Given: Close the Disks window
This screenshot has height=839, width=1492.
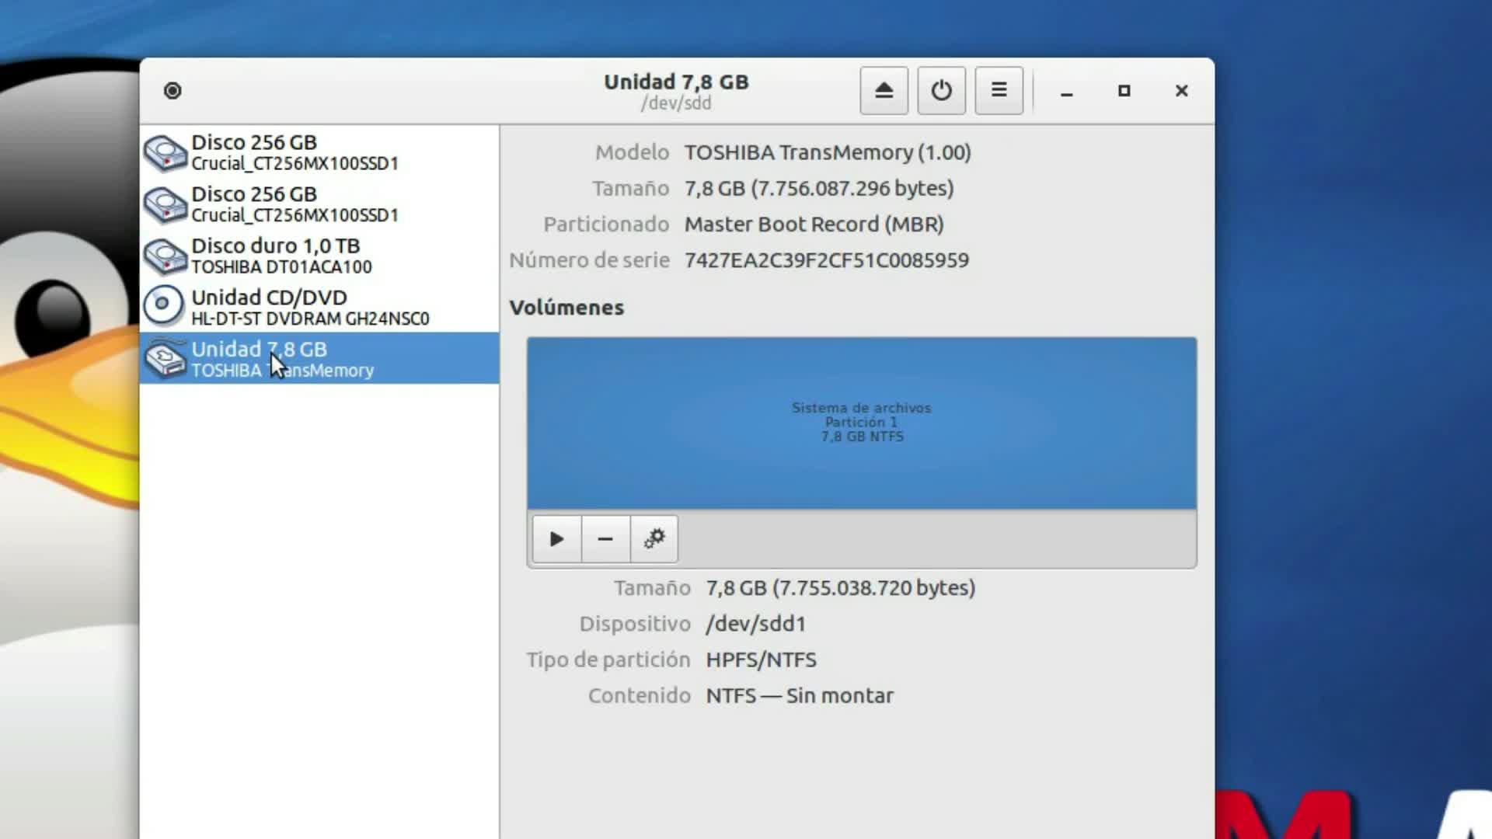Looking at the screenshot, I should pos(1181,91).
